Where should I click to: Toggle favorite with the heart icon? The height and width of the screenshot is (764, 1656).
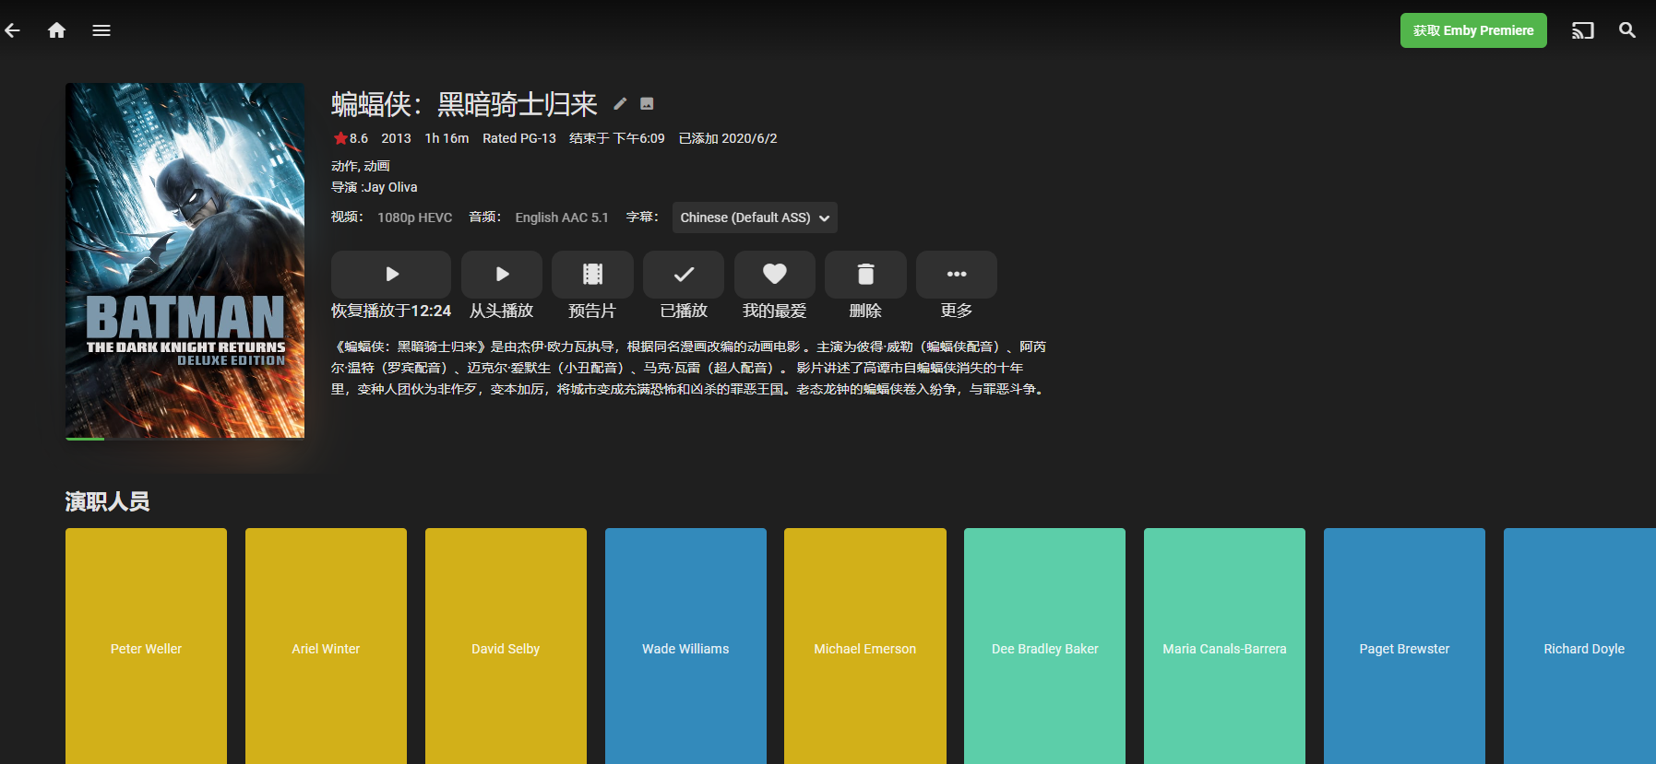tap(775, 275)
